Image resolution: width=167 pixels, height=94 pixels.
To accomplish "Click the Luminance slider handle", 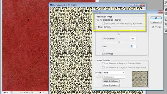I will 119,34.
